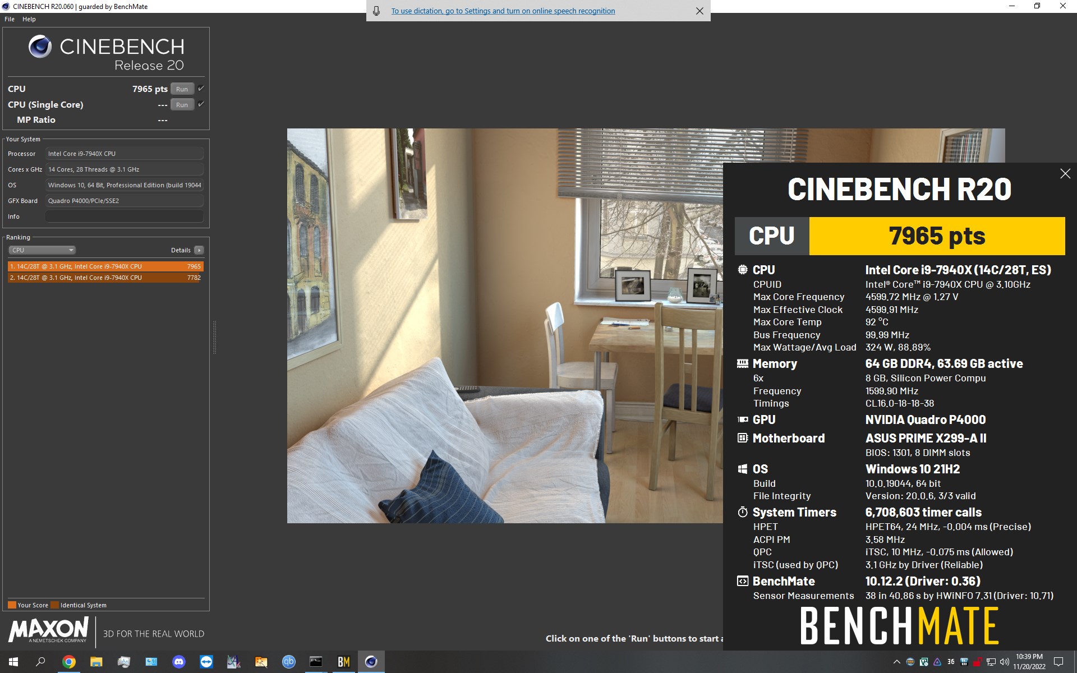The width and height of the screenshot is (1077, 673).
Task: Click the Cinebench logo icon
Action: click(40, 47)
